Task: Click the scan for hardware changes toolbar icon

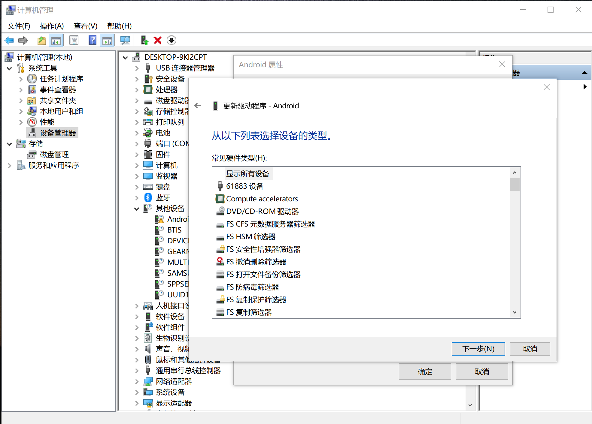Action: pyautogui.click(x=125, y=40)
